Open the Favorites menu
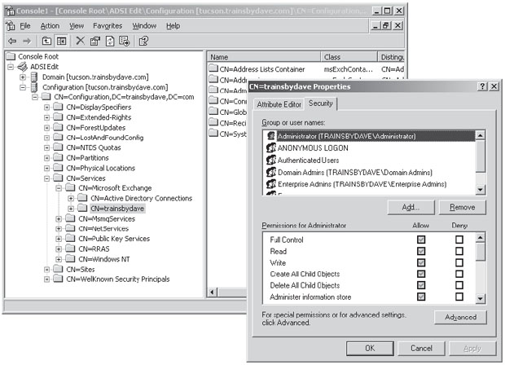505x365 pixels. click(x=108, y=26)
